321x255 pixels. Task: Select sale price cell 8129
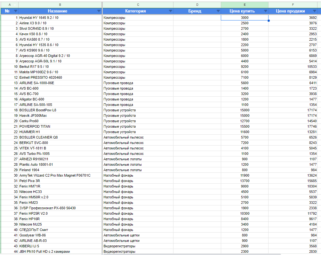coord(293,77)
